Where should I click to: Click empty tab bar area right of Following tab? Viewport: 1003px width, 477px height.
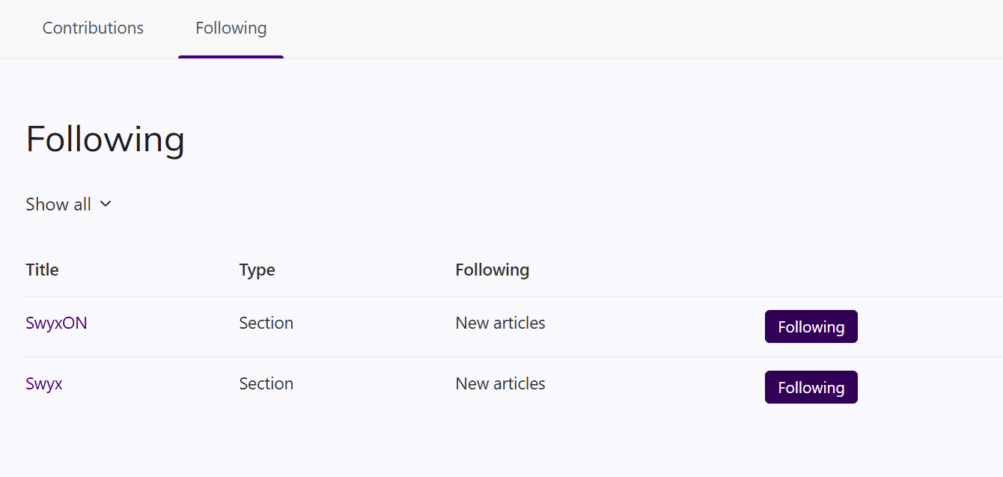point(599,28)
